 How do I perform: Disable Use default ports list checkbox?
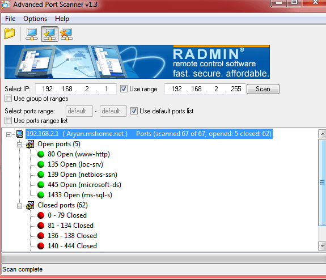[x=134, y=111]
